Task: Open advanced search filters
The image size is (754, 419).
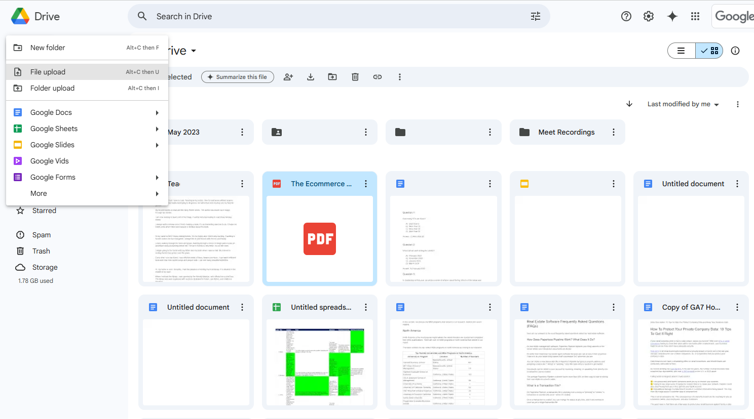Action: point(535,16)
